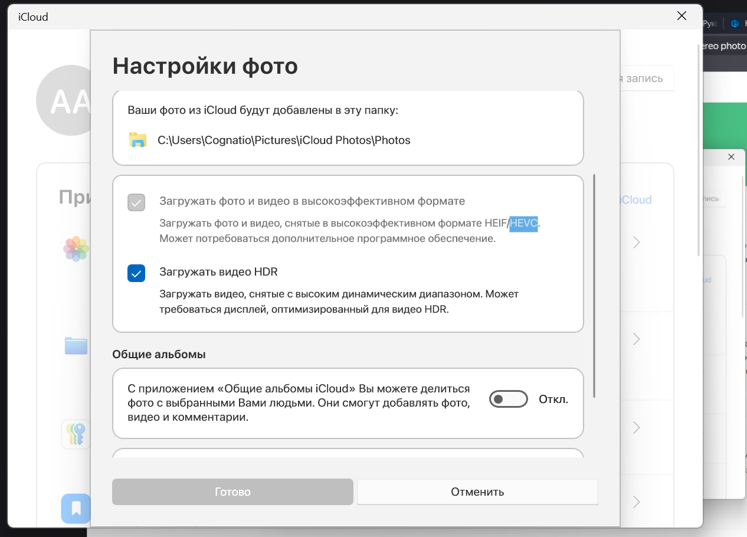The image size is (747, 537).
Task: Click the Passwords keys icon in iCloud window
Action: pyautogui.click(x=76, y=434)
